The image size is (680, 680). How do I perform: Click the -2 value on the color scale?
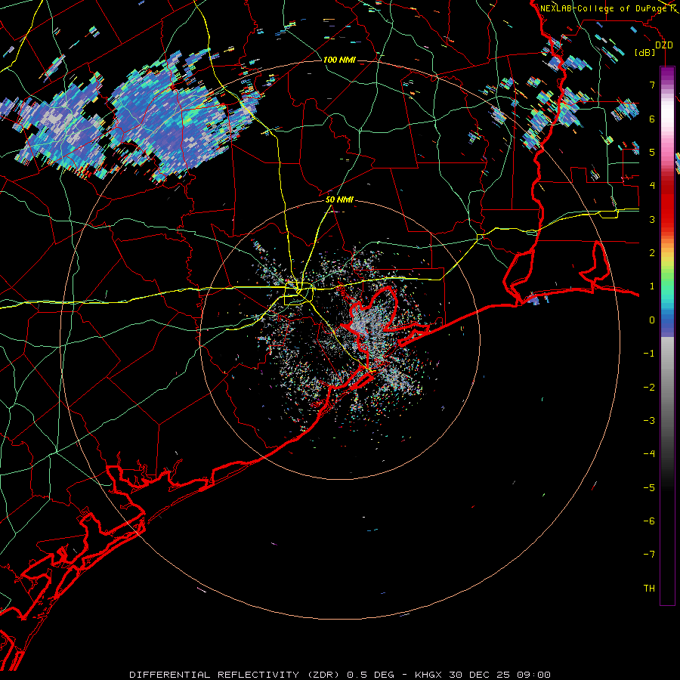tap(649, 388)
